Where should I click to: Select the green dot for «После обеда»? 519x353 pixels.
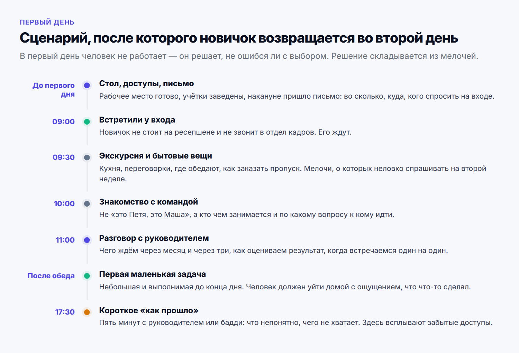click(87, 276)
